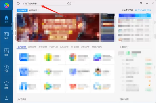
Task: Click the colorful clover app logo
Action: point(6,5)
